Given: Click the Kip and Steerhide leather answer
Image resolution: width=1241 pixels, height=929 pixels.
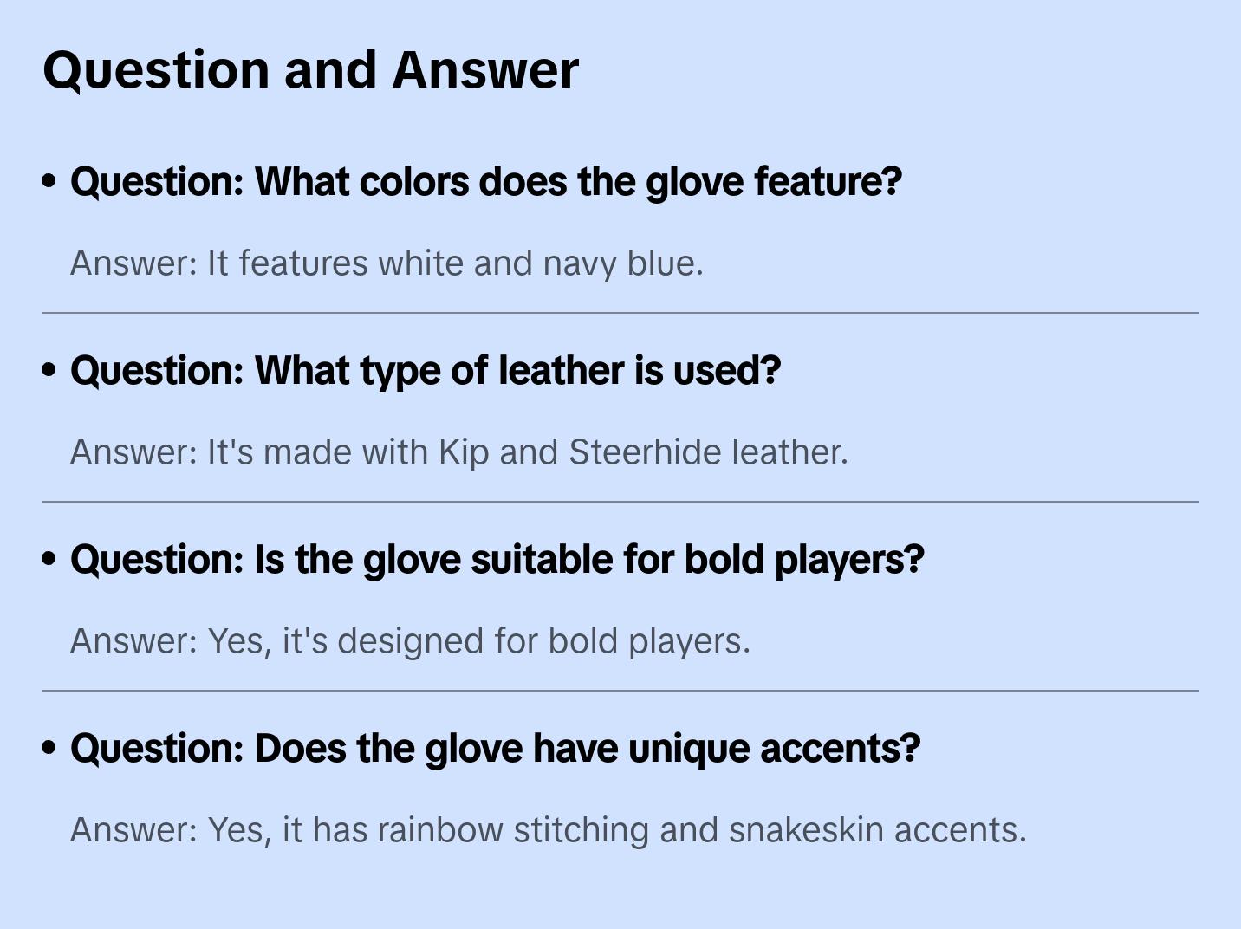Looking at the screenshot, I should pyautogui.click(x=458, y=452).
